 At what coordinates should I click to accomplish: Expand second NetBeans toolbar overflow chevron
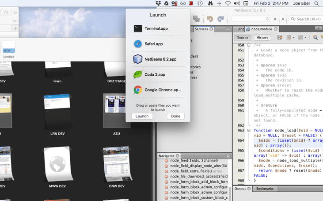click(283, 19)
